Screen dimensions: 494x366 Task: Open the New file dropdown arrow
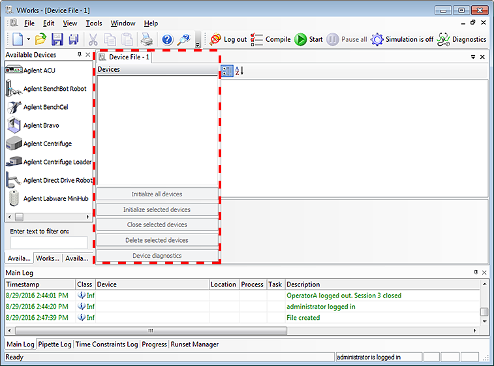[x=29, y=40]
